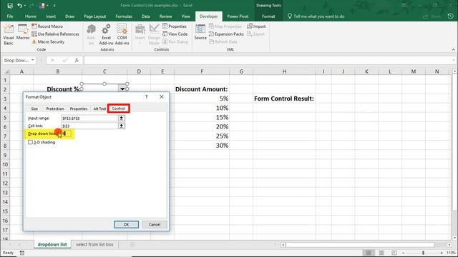Switch to Page Break Preview
The width and height of the screenshot is (458, 257).
pos(394,253)
